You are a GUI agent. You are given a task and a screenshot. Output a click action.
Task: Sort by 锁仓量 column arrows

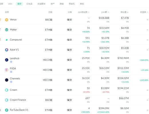tap(128, 12)
